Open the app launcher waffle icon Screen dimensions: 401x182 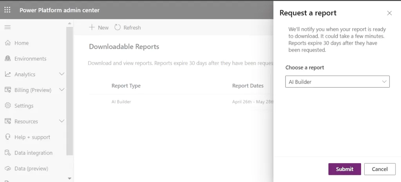[x=7, y=10]
